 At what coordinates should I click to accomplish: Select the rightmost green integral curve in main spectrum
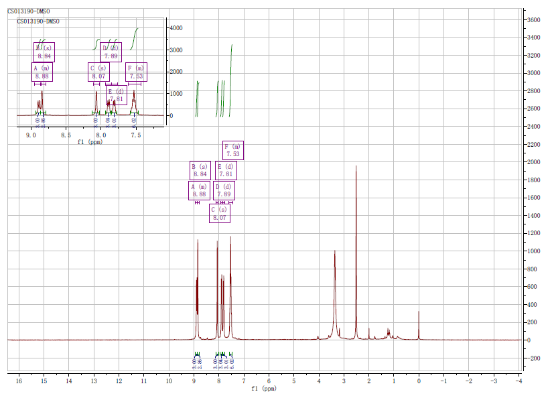pyautogui.click(x=231, y=80)
